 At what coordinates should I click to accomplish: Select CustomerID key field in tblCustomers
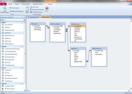tap(78, 26)
